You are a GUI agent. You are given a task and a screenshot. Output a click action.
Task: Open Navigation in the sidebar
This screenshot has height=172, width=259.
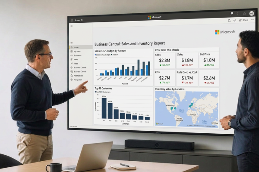pyautogui.click(x=81, y=80)
